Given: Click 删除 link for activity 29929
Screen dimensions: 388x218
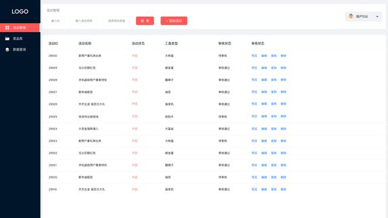Looking at the screenshot, I should [x=283, y=68].
